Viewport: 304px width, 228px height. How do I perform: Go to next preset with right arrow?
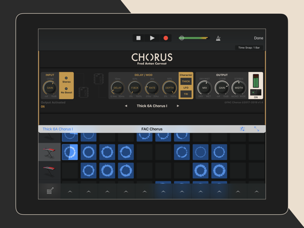178,106
